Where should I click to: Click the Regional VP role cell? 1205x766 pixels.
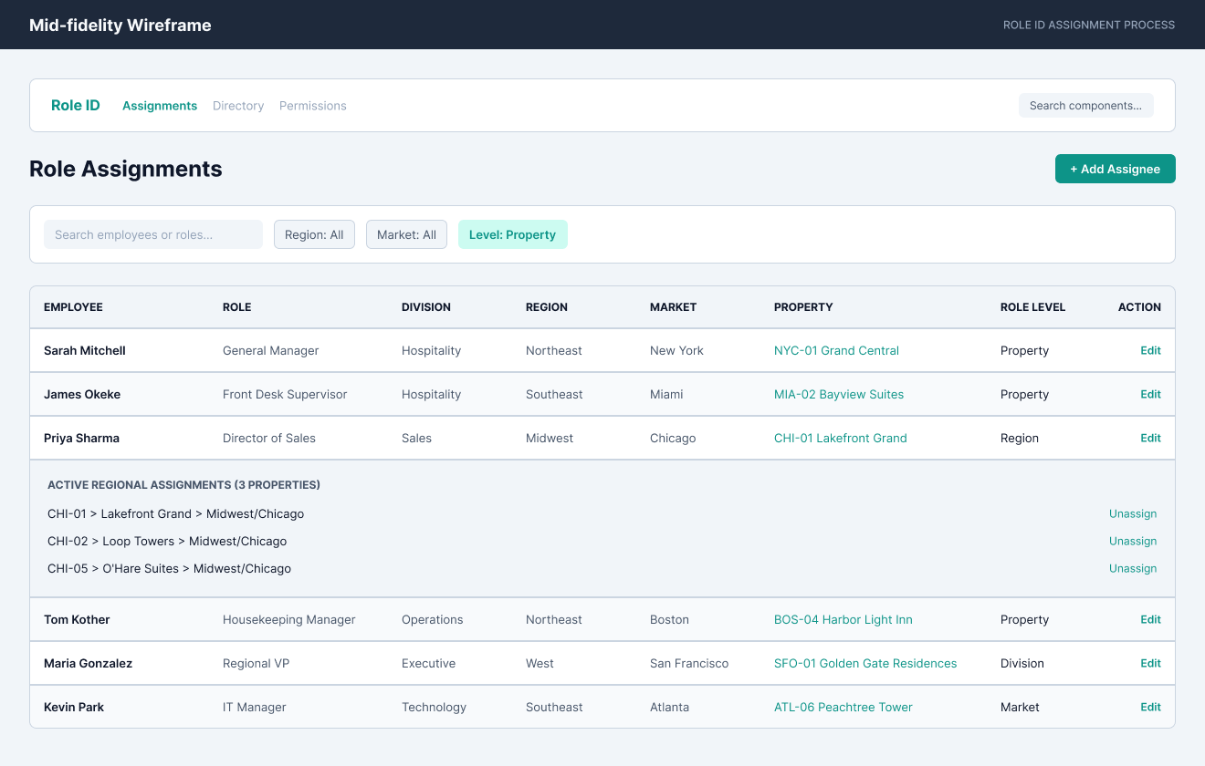pos(256,663)
